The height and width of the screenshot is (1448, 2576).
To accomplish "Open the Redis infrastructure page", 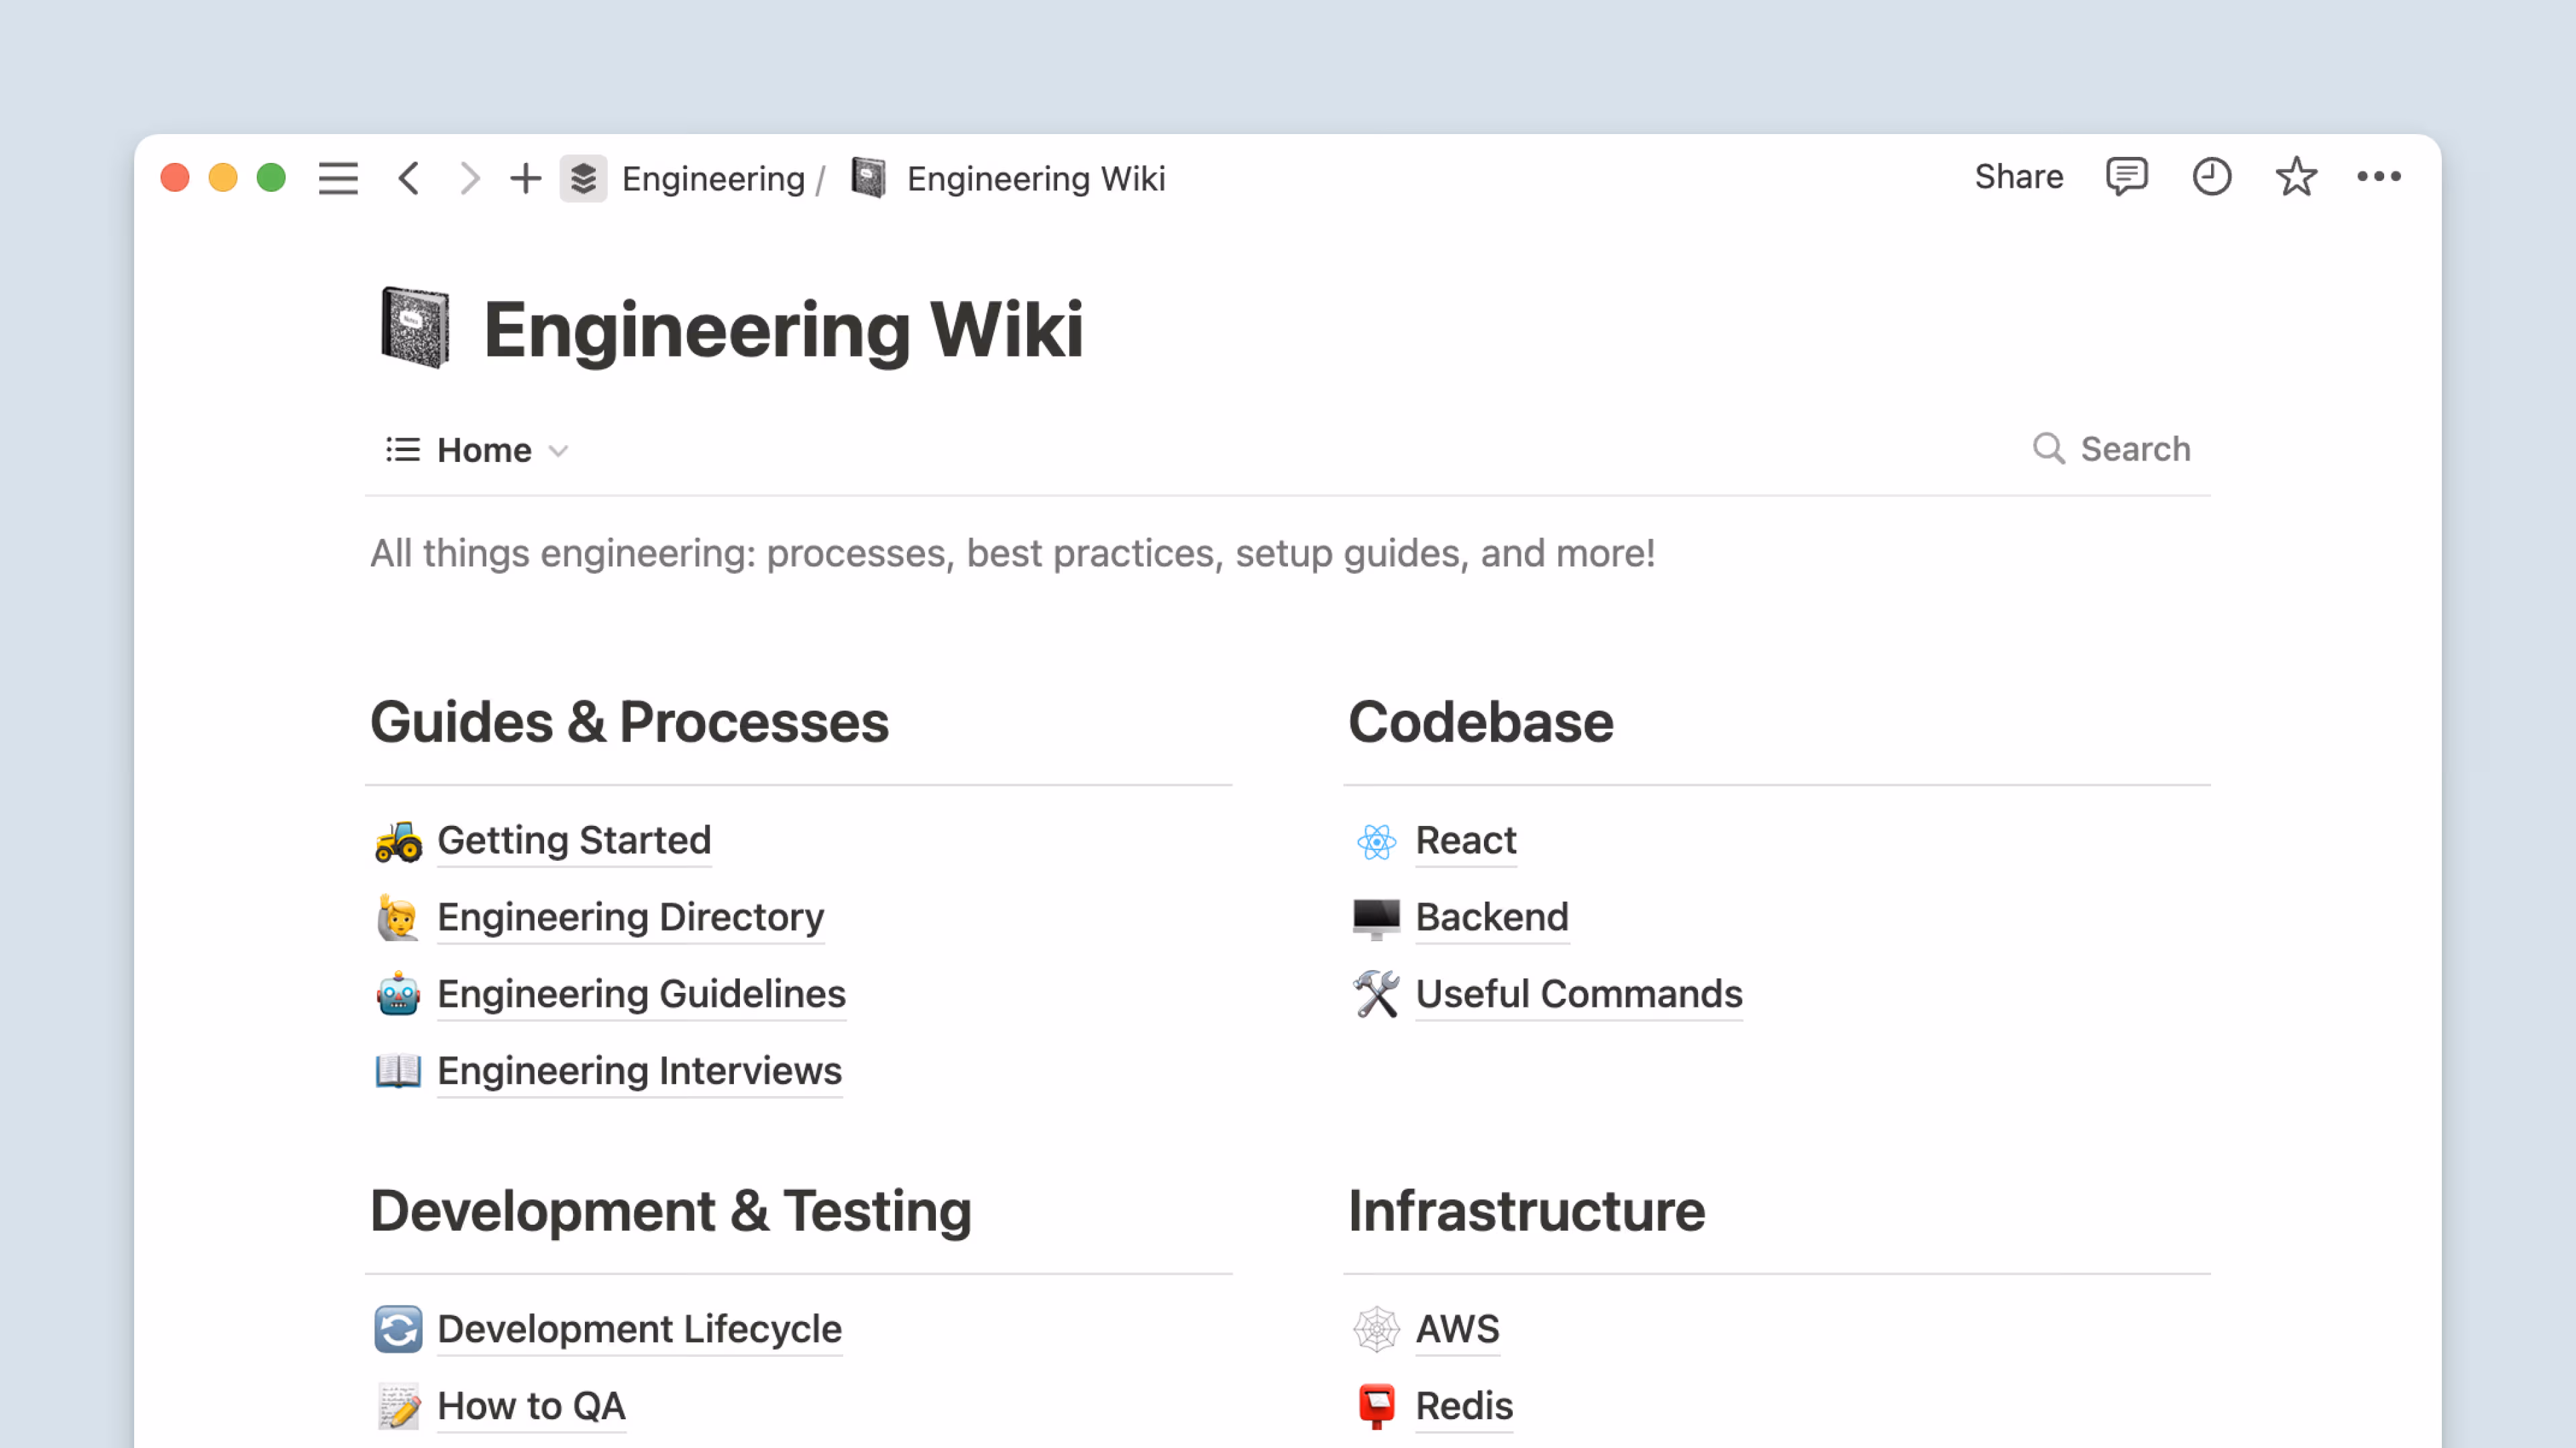I will [1463, 1406].
